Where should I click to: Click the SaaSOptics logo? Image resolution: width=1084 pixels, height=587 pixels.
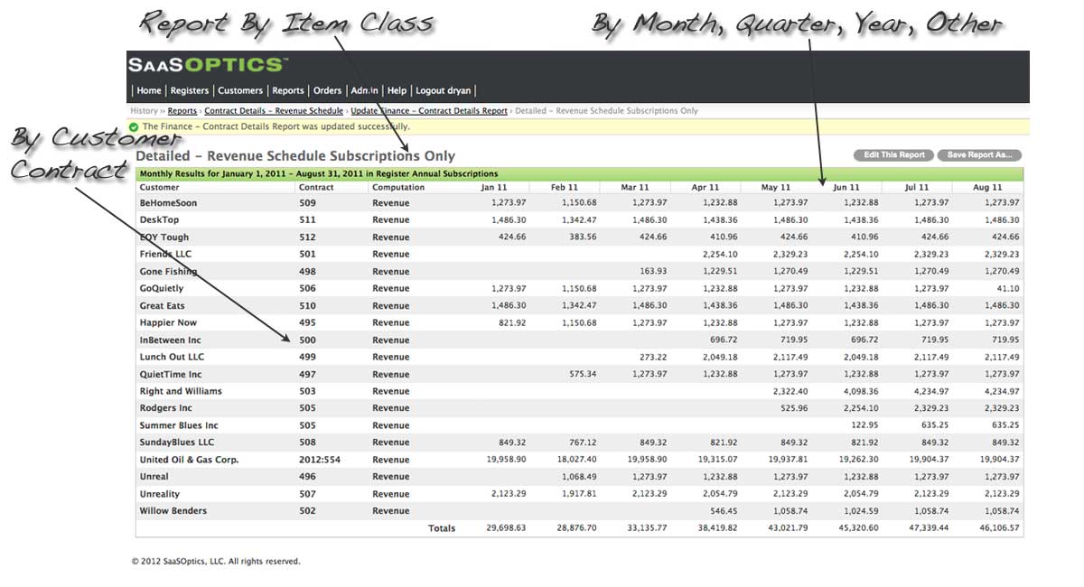tap(208, 65)
